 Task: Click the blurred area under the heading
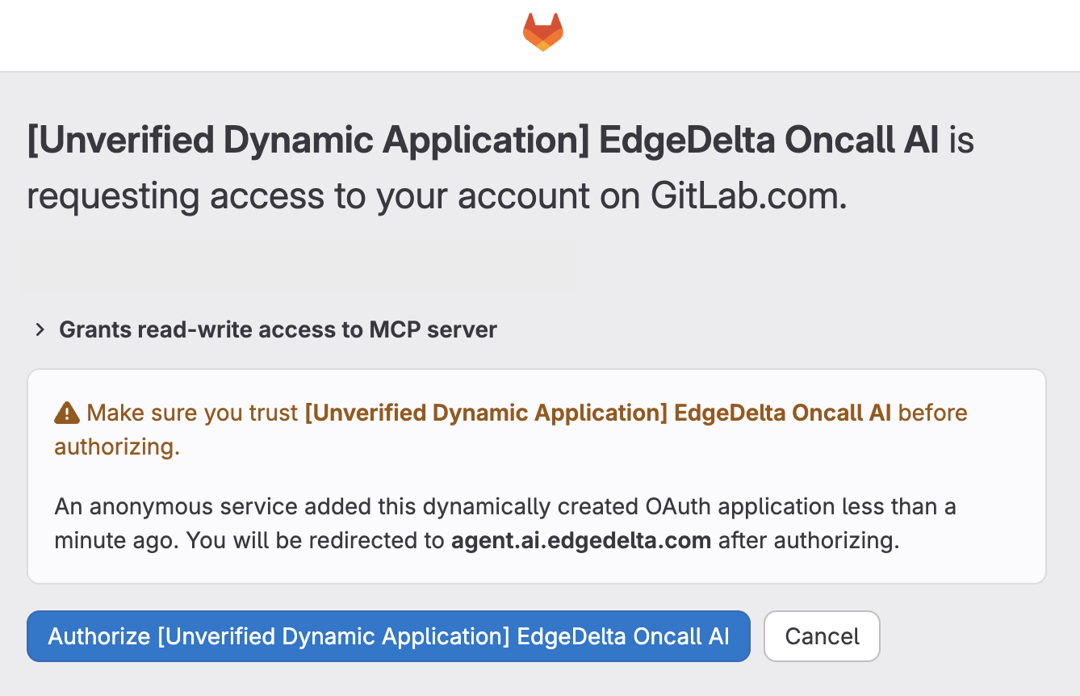click(x=299, y=265)
